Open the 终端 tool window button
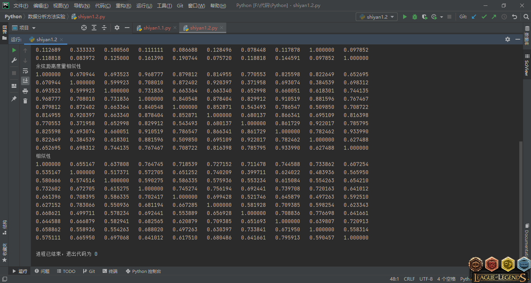Image resolution: width=531 pixels, height=283 pixels. pos(110,271)
